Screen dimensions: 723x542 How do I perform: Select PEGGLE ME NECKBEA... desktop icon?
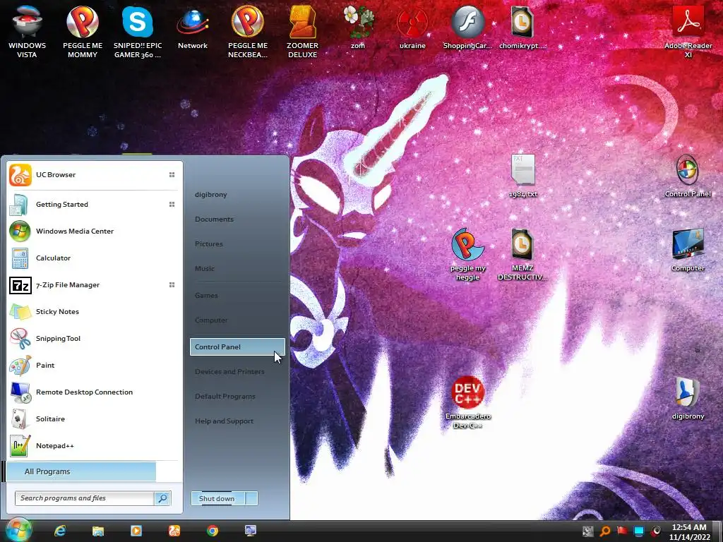[x=248, y=31]
